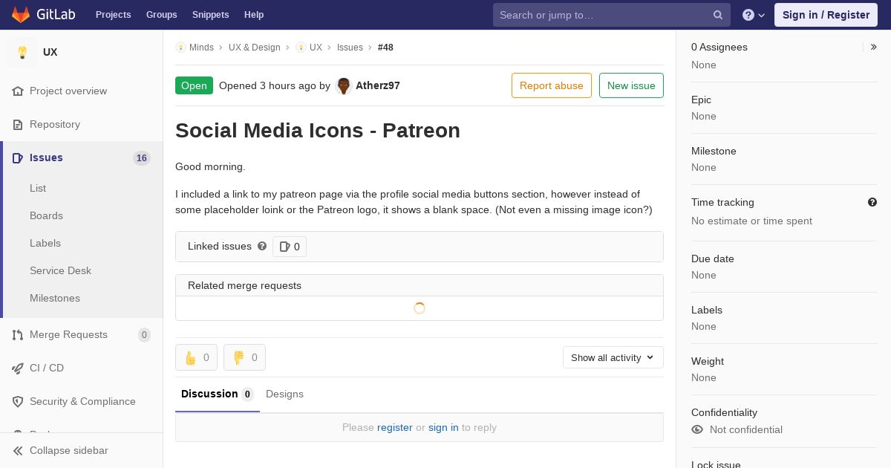Click thumbs down reaction
The height and width of the screenshot is (468, 891).
(x=244, y=357)
